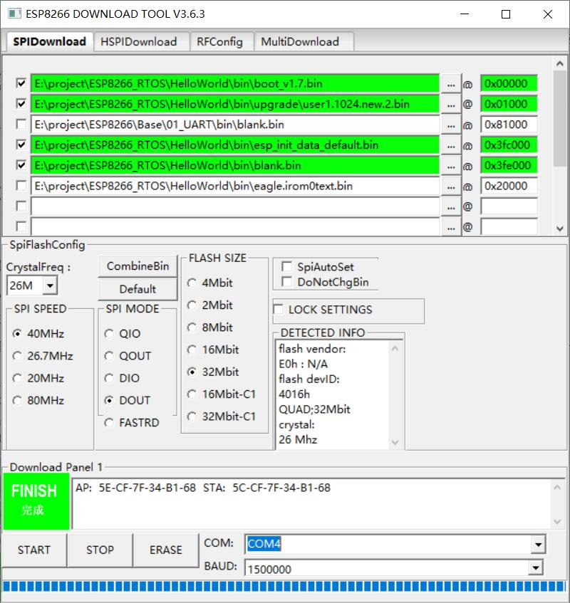
Task: Switch SPI SPEED to 80MHz
Action: pos(17,400)
